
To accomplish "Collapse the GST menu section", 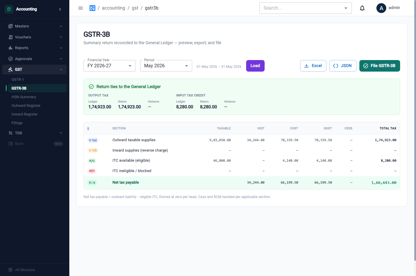I will pyautogui.click(x=35, y=70).
